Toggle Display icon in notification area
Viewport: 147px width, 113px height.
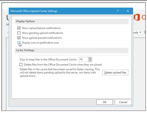pyautogui.click(x=19, y=43)
